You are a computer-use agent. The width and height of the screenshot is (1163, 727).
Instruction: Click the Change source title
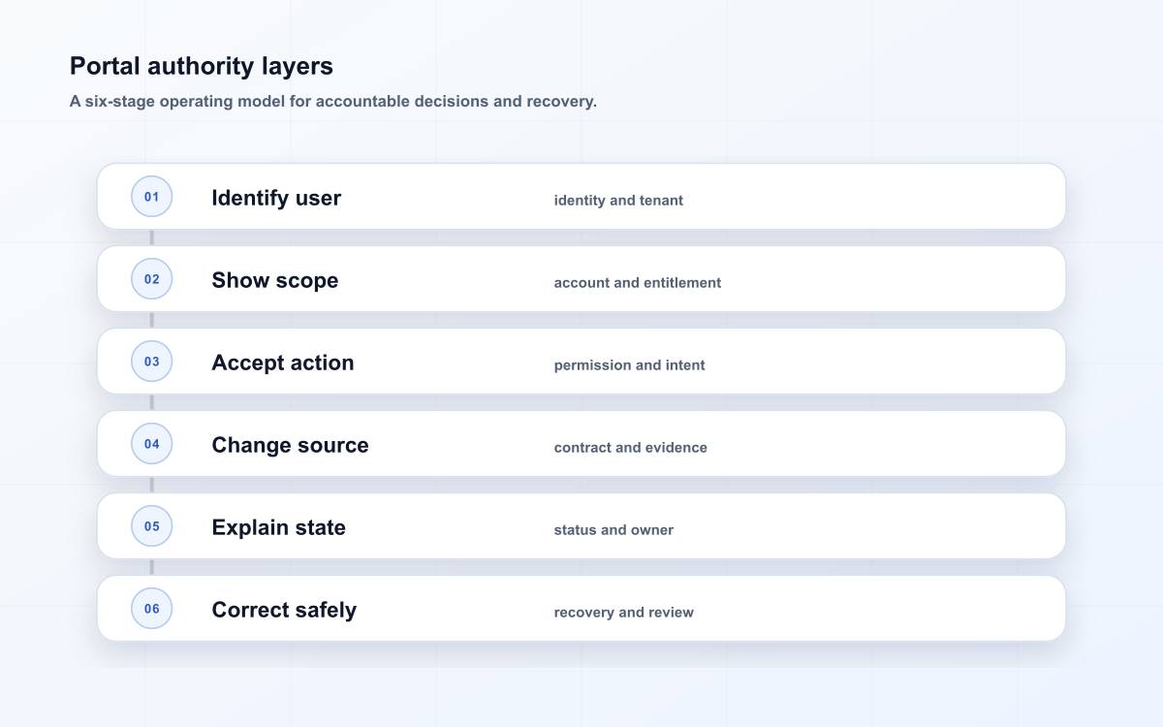[290, 445]
